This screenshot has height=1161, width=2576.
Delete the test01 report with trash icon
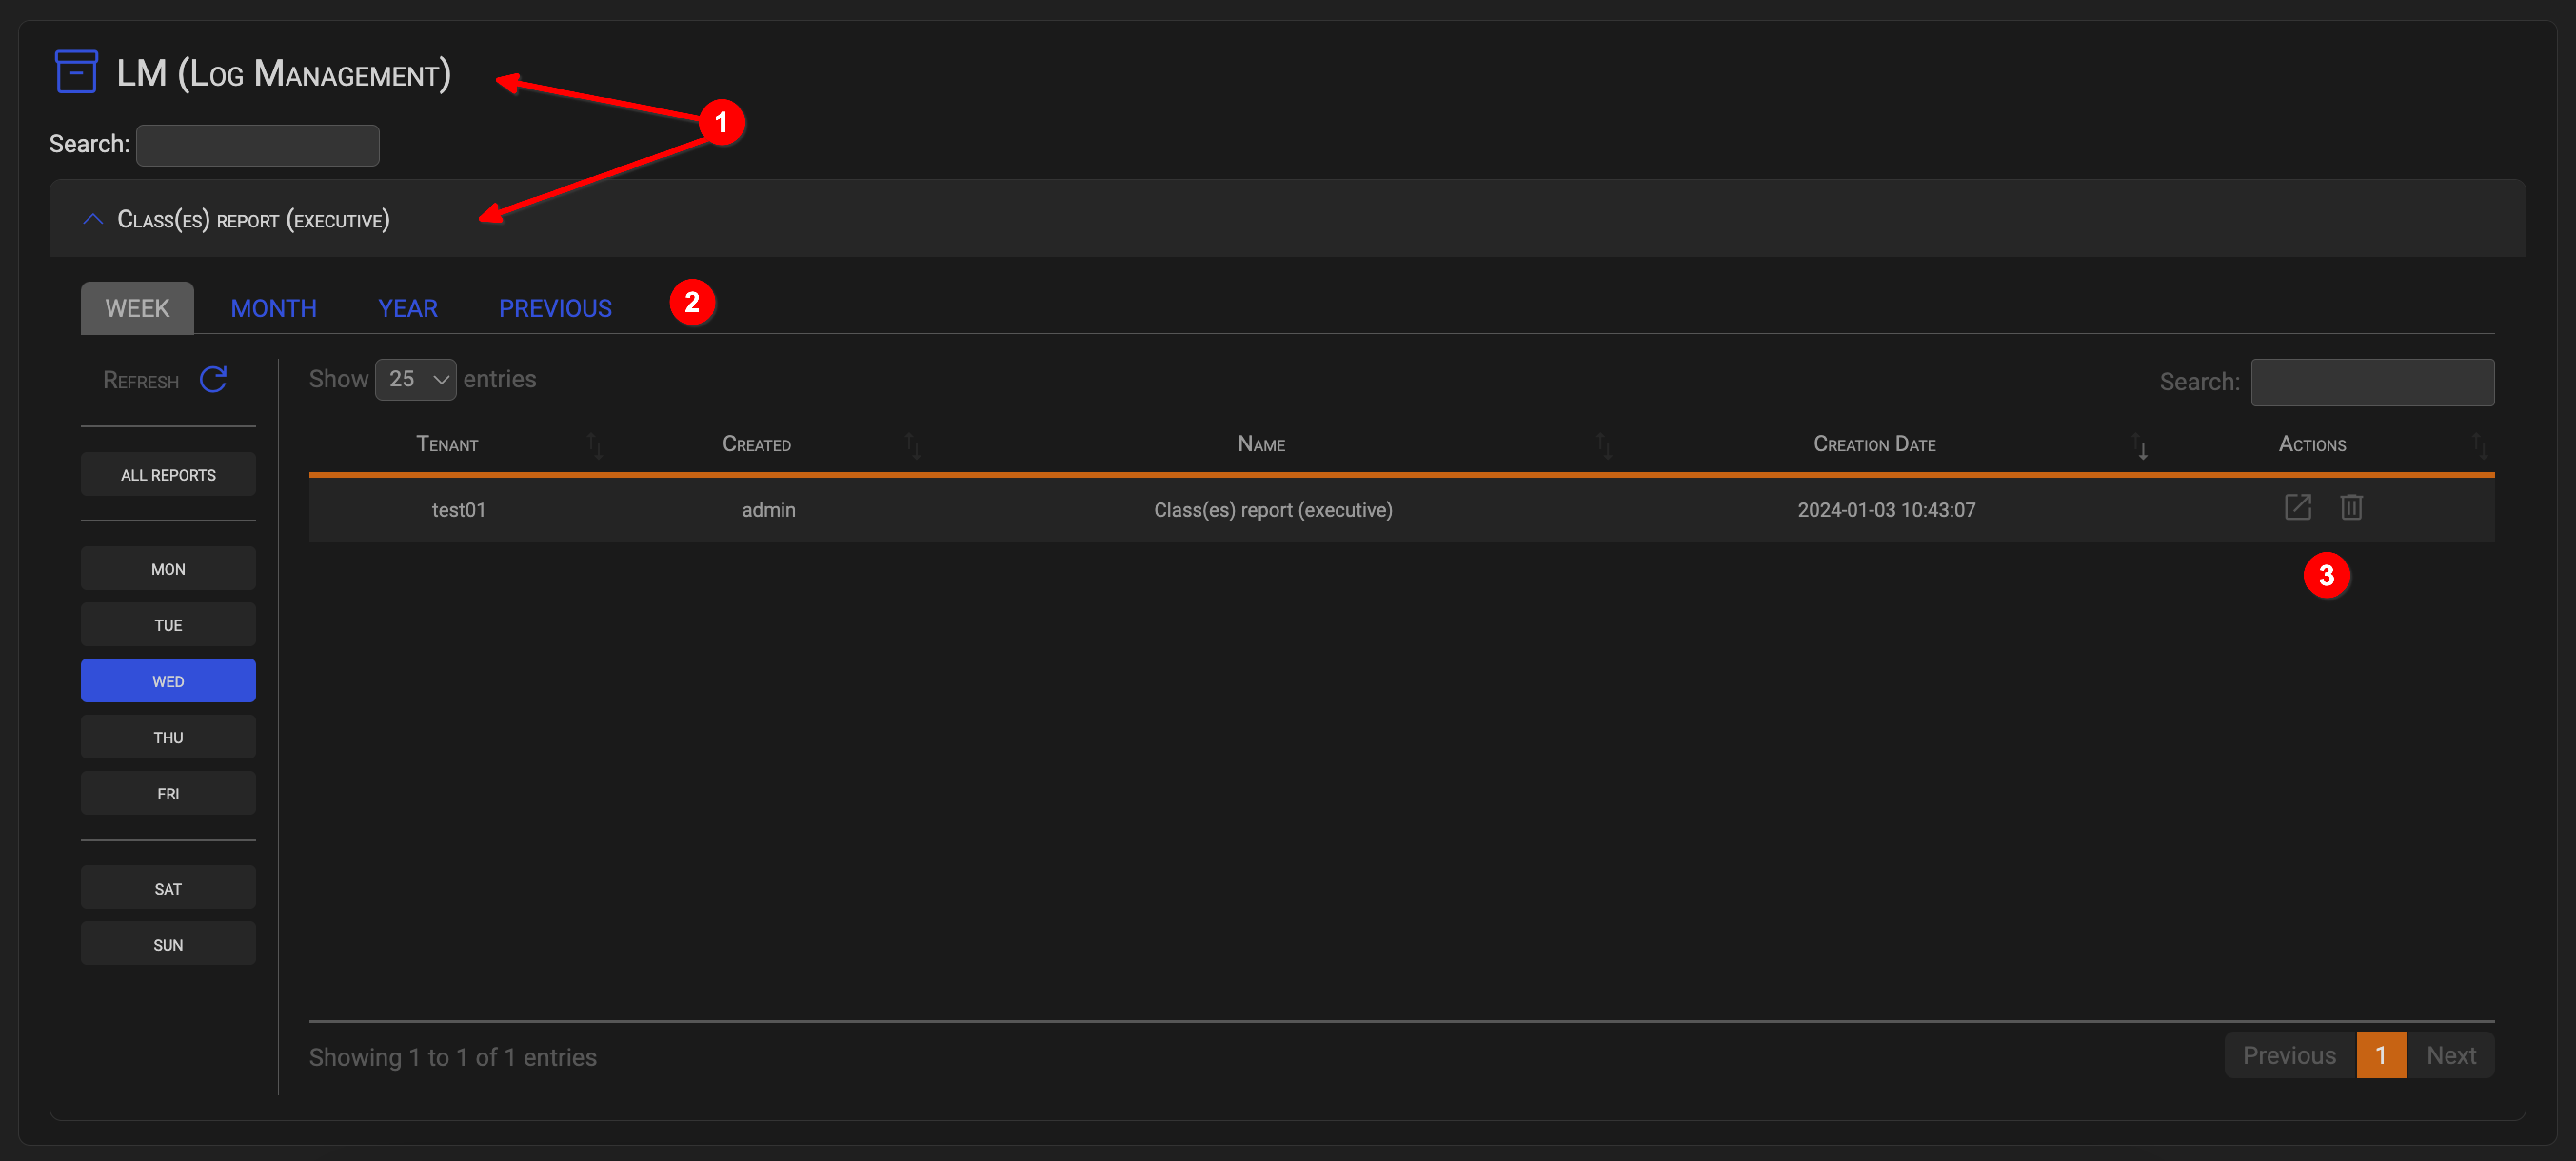pos(2351,507)
